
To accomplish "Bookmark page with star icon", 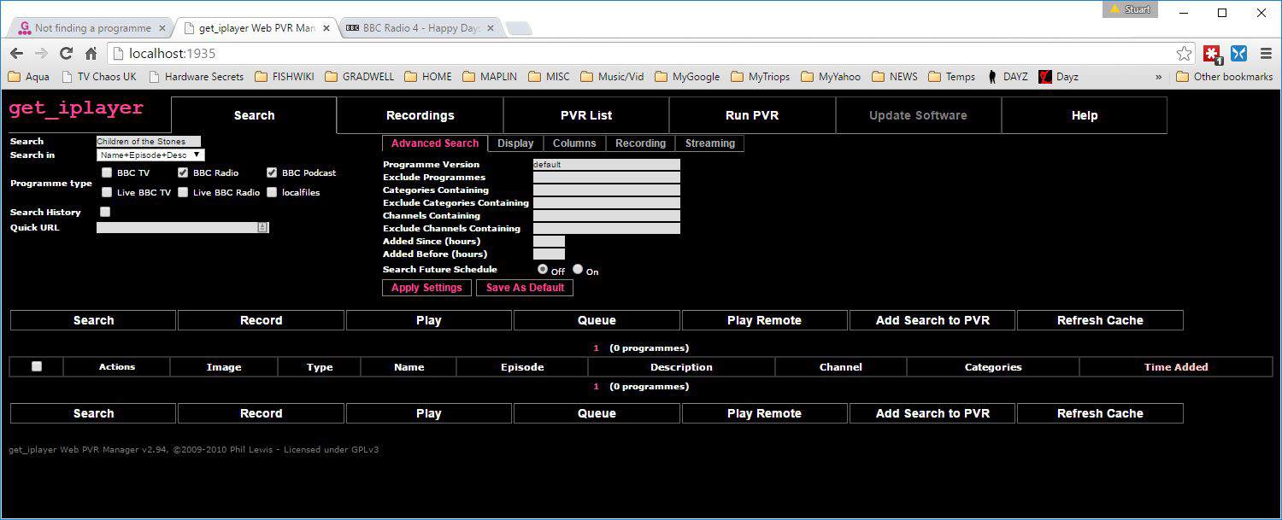I will [1184, 54].
